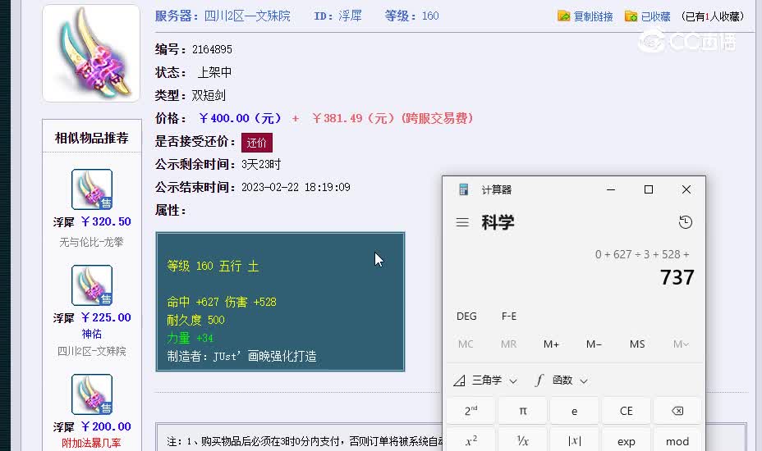The width and height of the screenshot is (762, 451).
Task: Click the end time 2023-02-22 18:19:09
Action: [x=296, y=188]
